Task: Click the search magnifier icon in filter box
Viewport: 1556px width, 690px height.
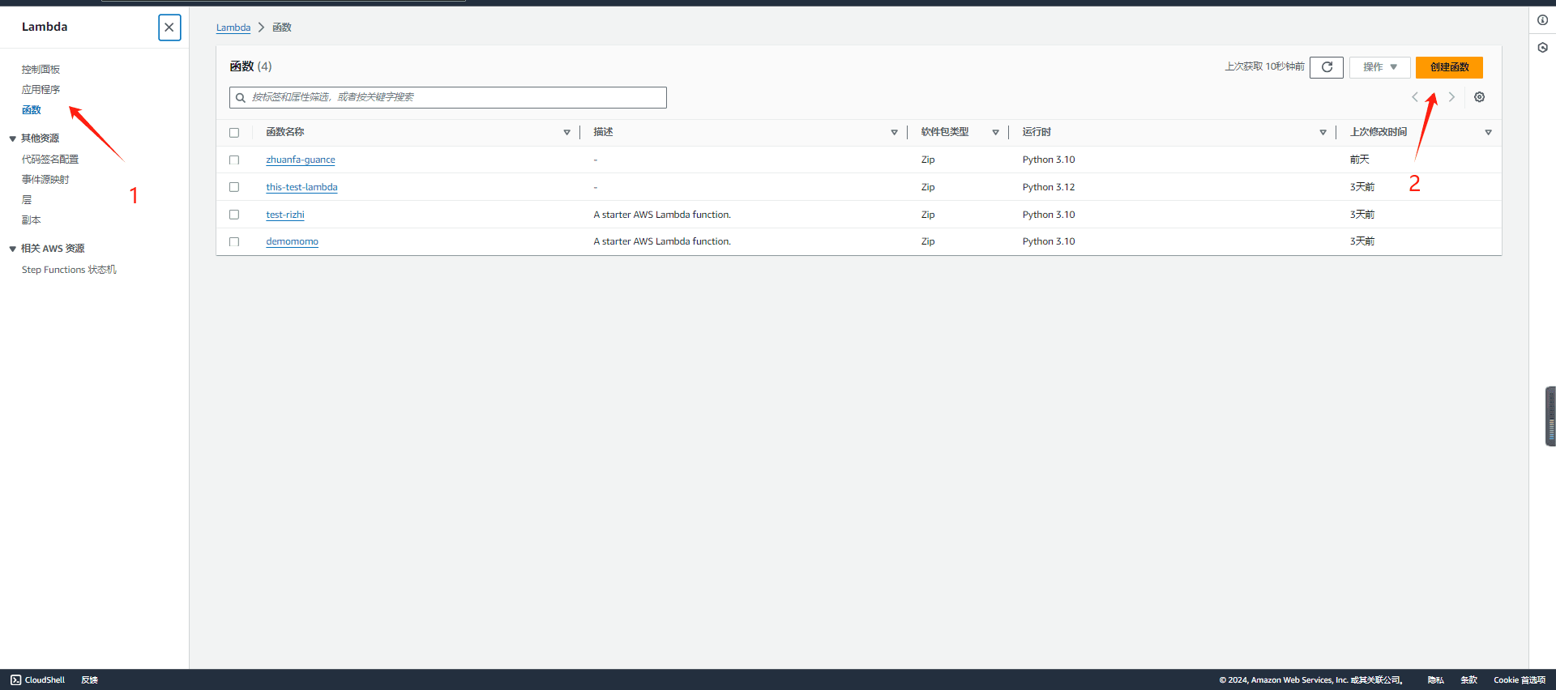Action: (x=241, y=98)
